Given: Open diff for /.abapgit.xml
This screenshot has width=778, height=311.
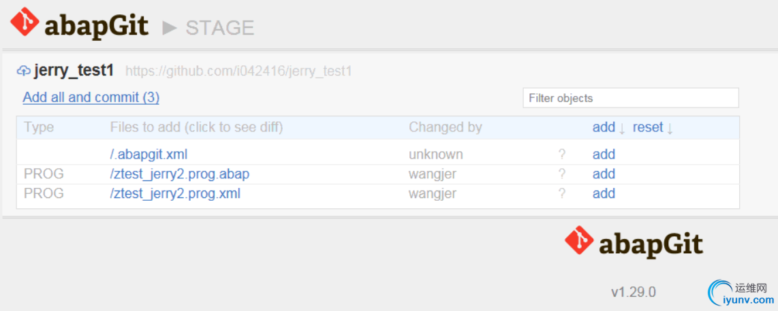Looking at the screenshot, I should pos(149,154).
